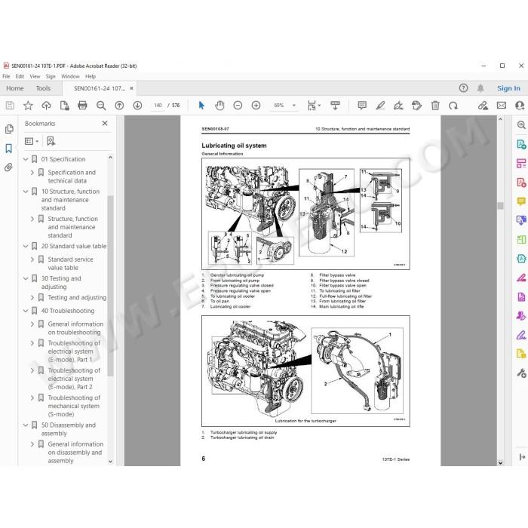Click the zoom out minus button

[238, 106]
